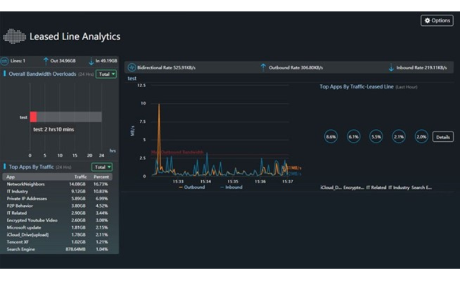Sort by the Percent column header
The height and width of the screenshot is (287, 460).
click(101, 177)
